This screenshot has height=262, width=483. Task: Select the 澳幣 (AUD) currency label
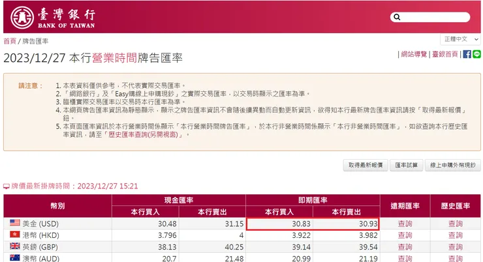(x=40, y=258)
